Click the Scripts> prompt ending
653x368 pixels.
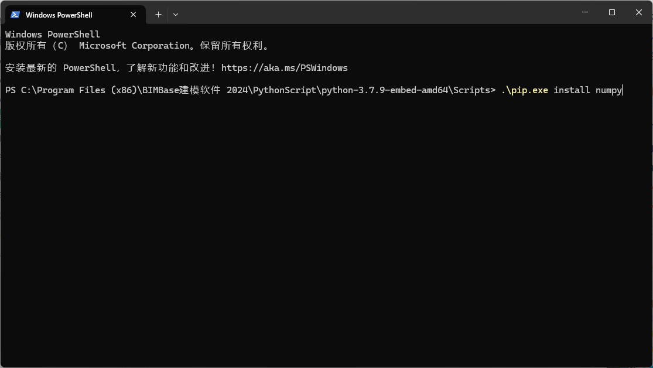pos(474,90)
